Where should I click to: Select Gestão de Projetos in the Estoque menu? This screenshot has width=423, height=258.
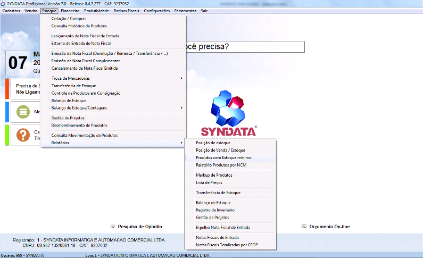point(113,118)
